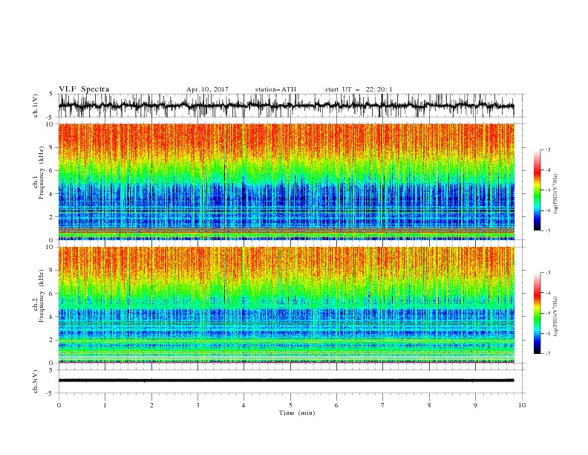The image size is (588, 455).
Task: Click the time axis tick label "6"
Action: click(x=336, y=405)
